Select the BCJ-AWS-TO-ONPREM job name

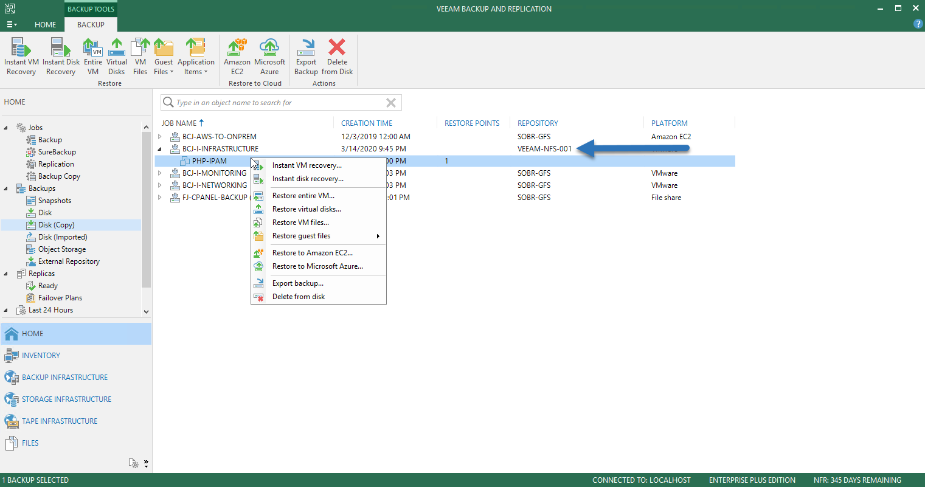220,137
